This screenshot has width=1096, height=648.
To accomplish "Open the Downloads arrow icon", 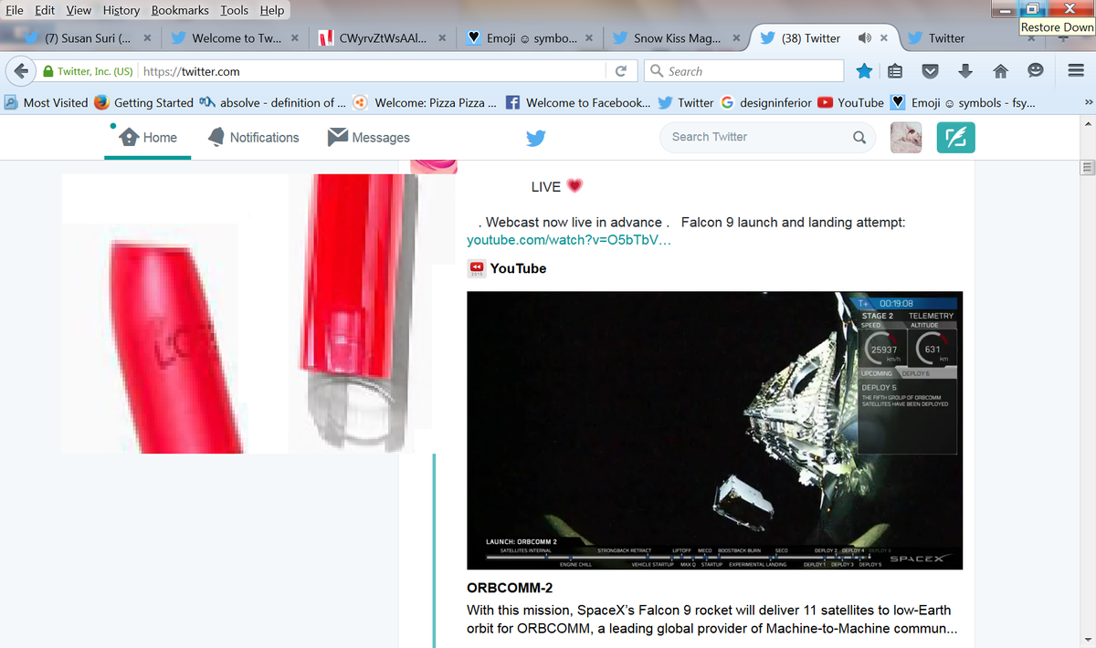I will (x=965, y=71).
